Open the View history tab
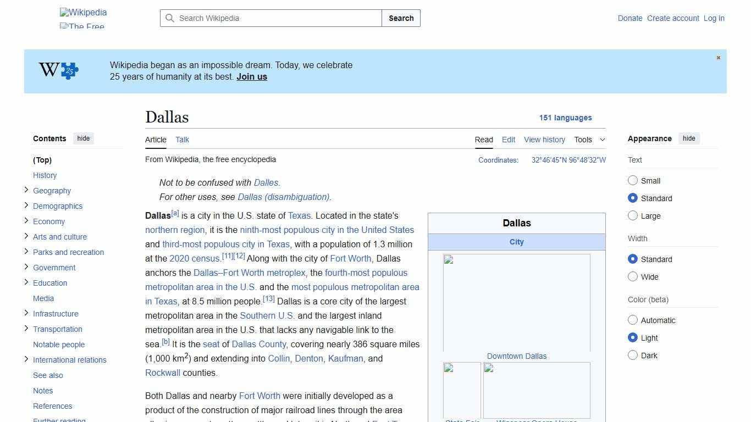The height and width of the screenshot is (422, 751). (544, 140)
